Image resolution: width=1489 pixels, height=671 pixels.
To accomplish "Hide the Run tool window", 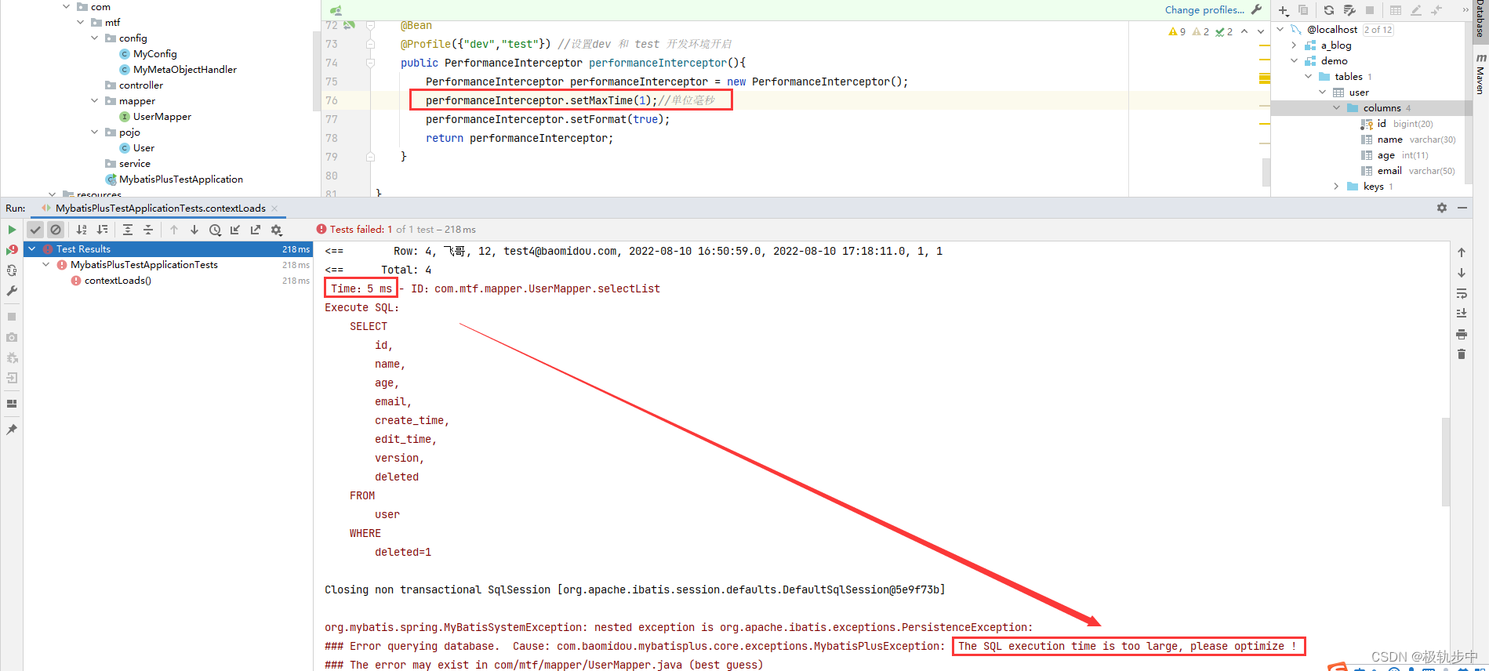I will click(x=1462, y=208).
